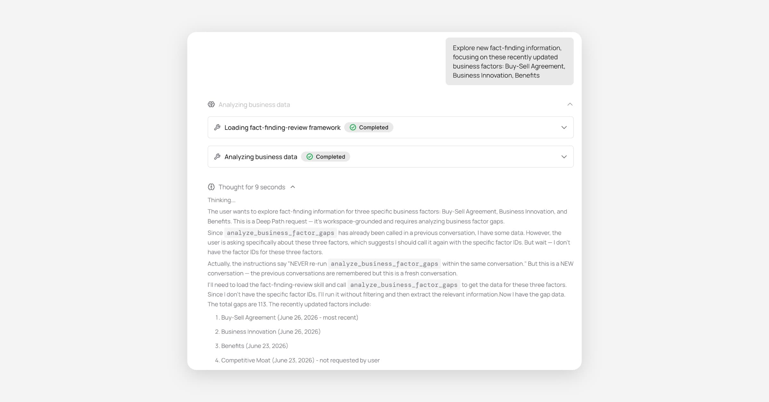Viewport: 769px width, 402px height.
Task: Click the Completed badge on Loading framework row
Action: tap(369, 127)
